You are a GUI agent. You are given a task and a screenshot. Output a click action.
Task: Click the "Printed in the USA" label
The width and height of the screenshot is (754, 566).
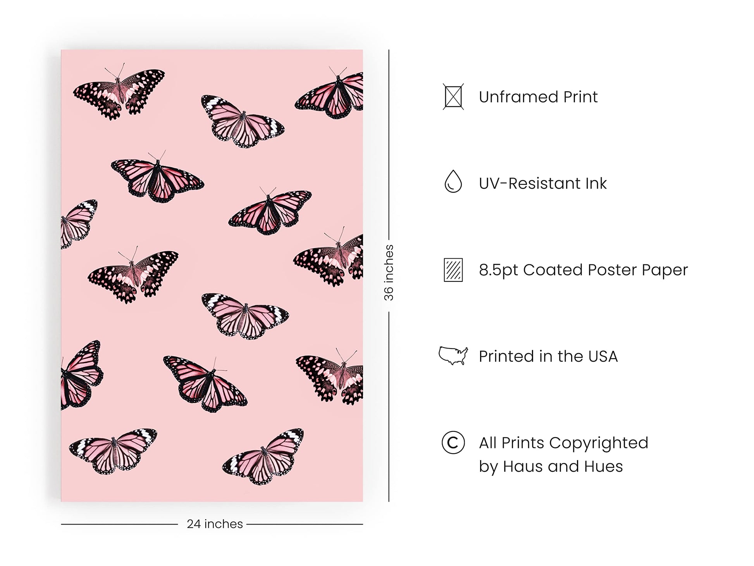pos(548,356)
